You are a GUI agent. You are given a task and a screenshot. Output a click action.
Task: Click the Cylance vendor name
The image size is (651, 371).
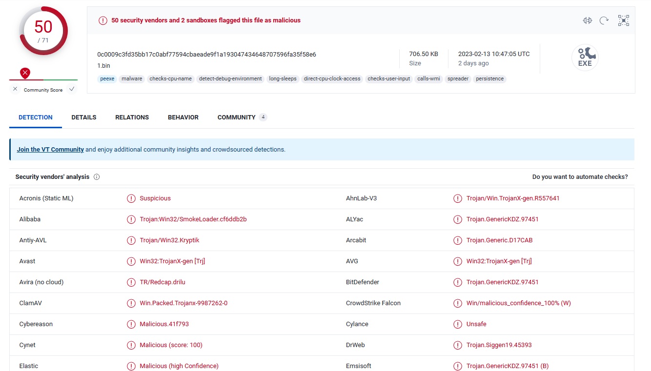pyautogui.click(x=357, y=324)
